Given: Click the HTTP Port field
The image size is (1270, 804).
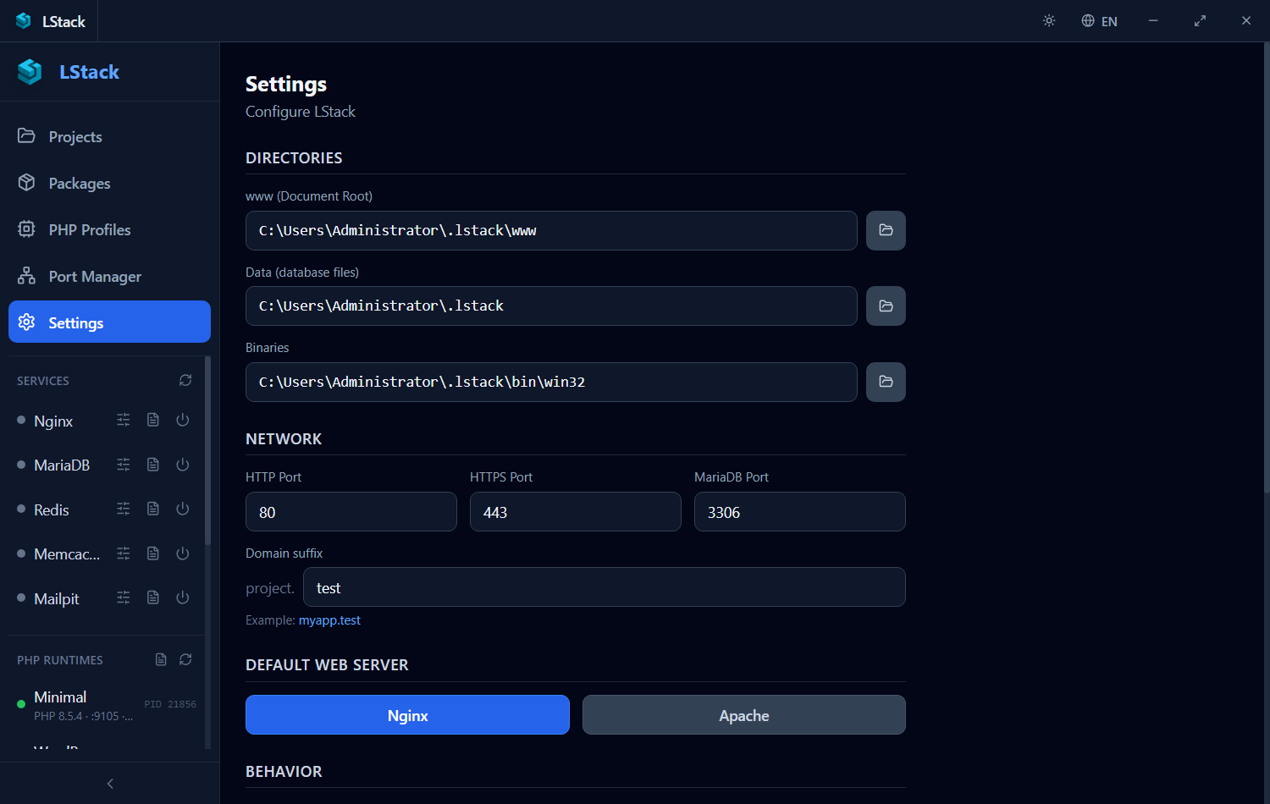Looking at the screenshot, I should pos(351,512).
